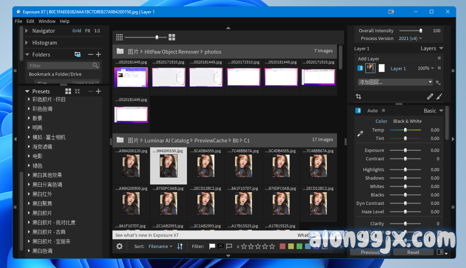Select the Brush tool icon
This screenshot has width=466, height=268.
point(439,97)
